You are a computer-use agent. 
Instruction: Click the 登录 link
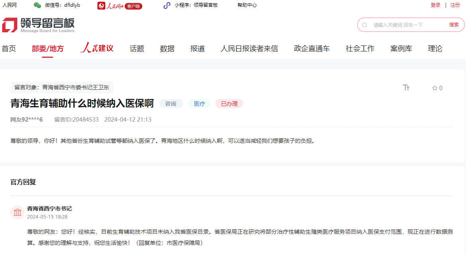point(435,6)
